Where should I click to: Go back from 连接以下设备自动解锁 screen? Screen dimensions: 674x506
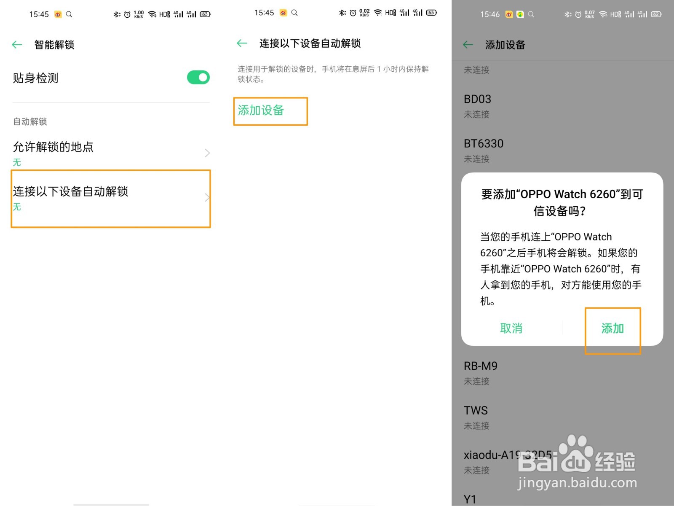[x=242, y=43]
